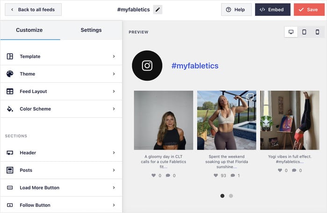Expand Theme chevron arrow
The height and width of the screenshot is (213, 327).
[x=114, y=74]
